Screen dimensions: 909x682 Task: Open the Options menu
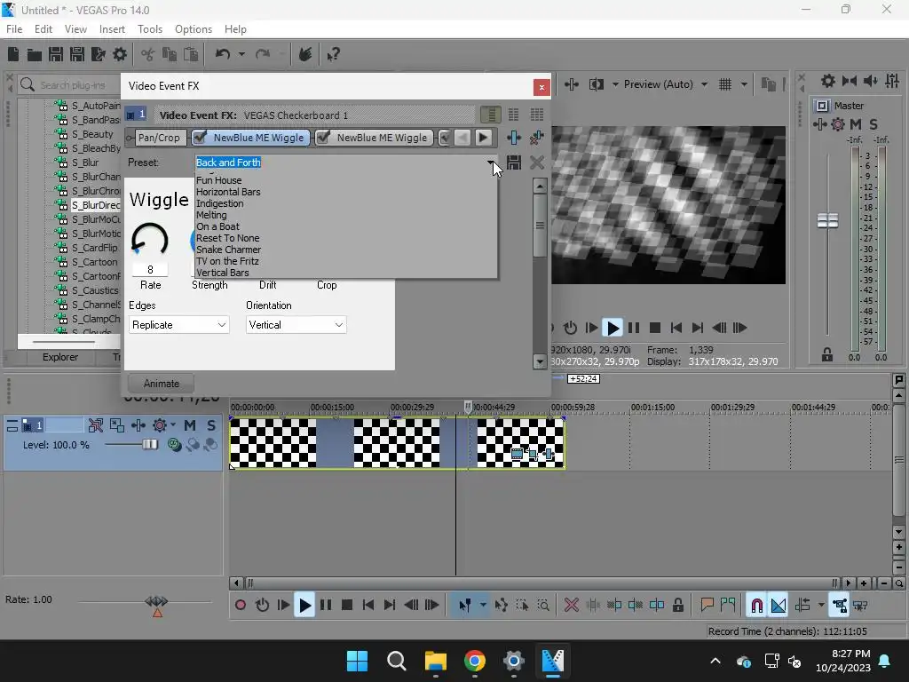pyautogui.click(x=193, y=29)
